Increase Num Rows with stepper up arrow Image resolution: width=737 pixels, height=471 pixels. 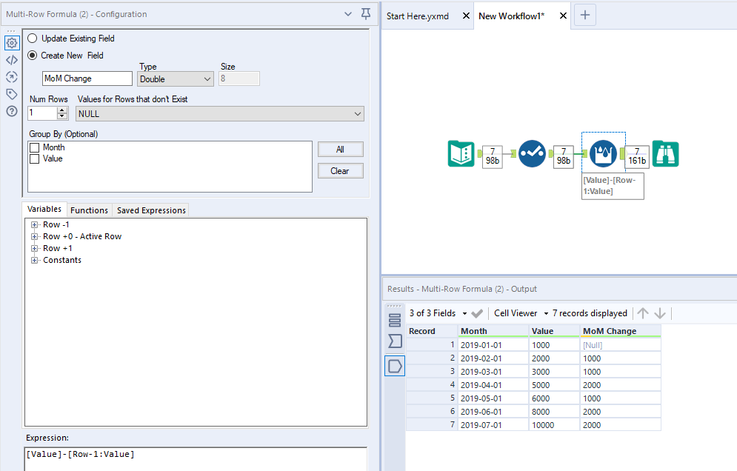click(62, 110)
